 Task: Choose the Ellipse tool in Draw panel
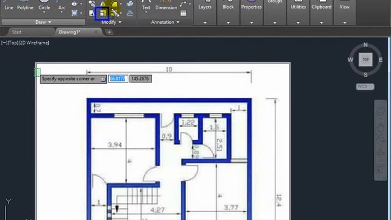pyautogui.click(x=75, y=4)
